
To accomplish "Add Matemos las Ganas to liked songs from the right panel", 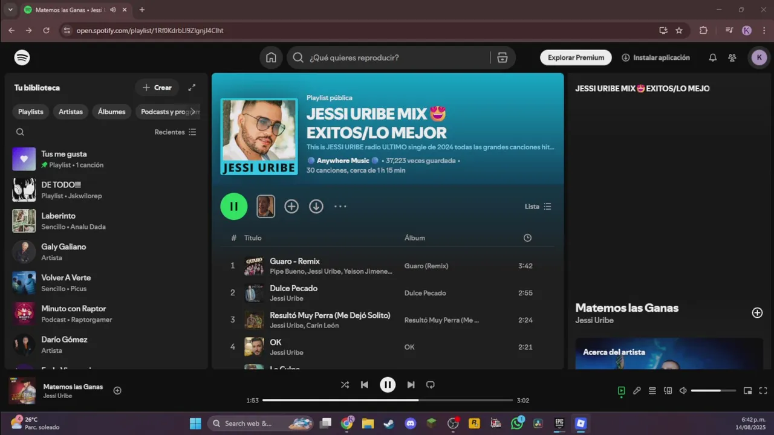I will tap(757, 312).
